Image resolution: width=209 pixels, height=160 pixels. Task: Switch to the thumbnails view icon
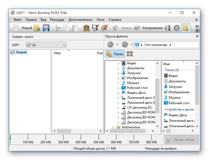pos(130,54)
